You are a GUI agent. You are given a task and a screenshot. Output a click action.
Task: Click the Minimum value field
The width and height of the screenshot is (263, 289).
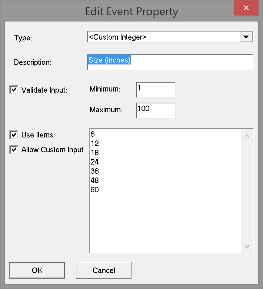155,90
